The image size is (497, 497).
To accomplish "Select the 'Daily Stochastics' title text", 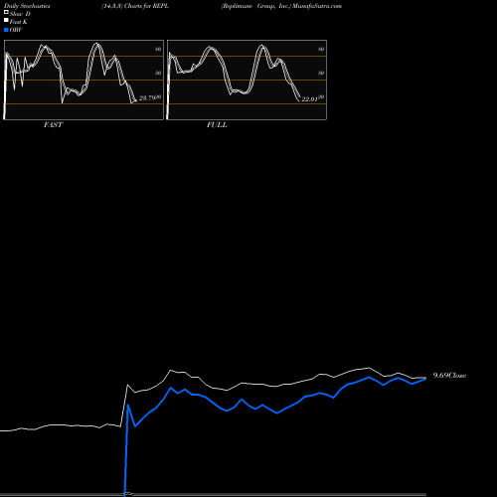I will click(x=27, y=6).
